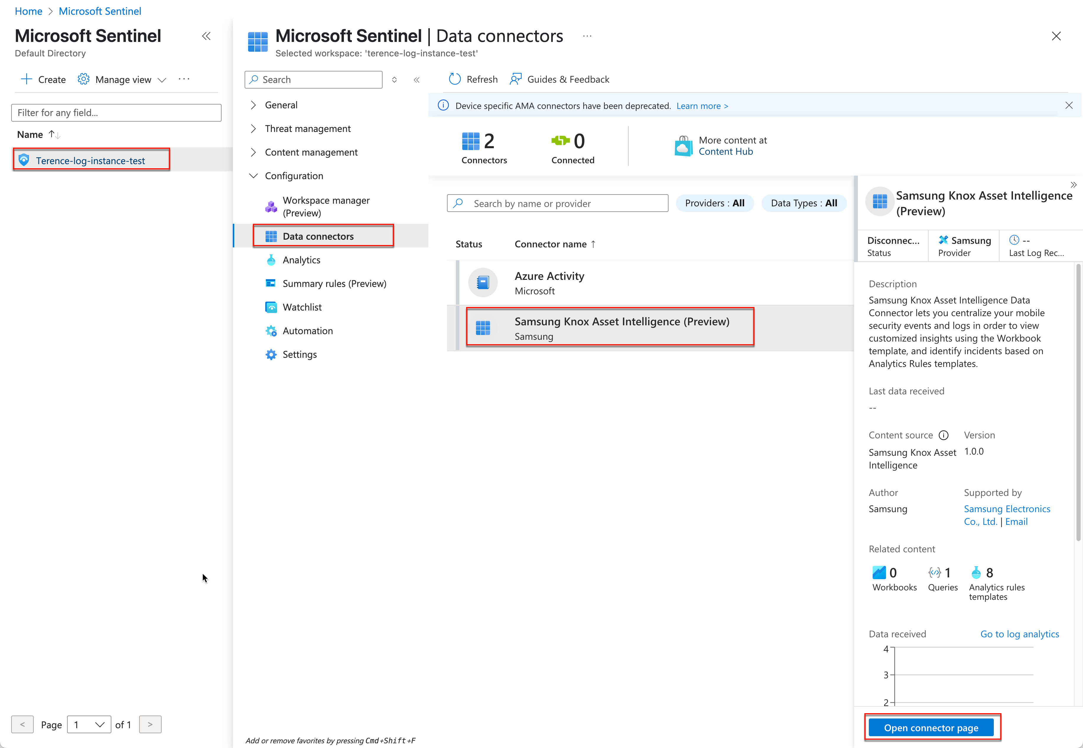Screen dimensions: 1083x748
Task: Click Open connector page button
Action: click(931, 727)
